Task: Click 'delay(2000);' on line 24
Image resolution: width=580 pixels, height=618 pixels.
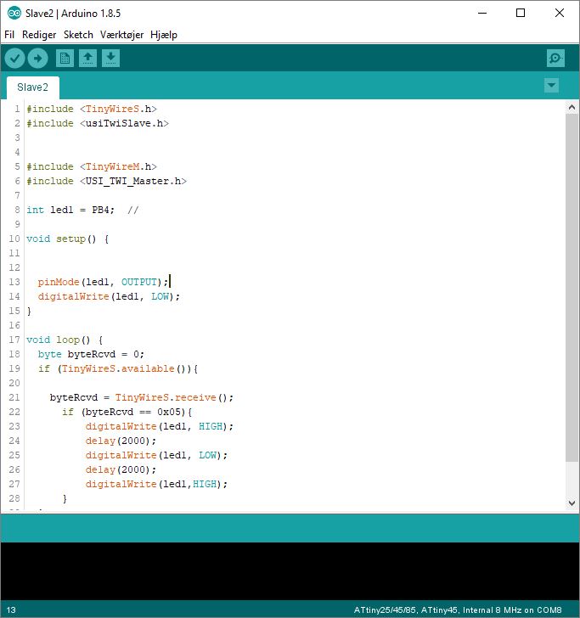Action: tap(121, 441)
